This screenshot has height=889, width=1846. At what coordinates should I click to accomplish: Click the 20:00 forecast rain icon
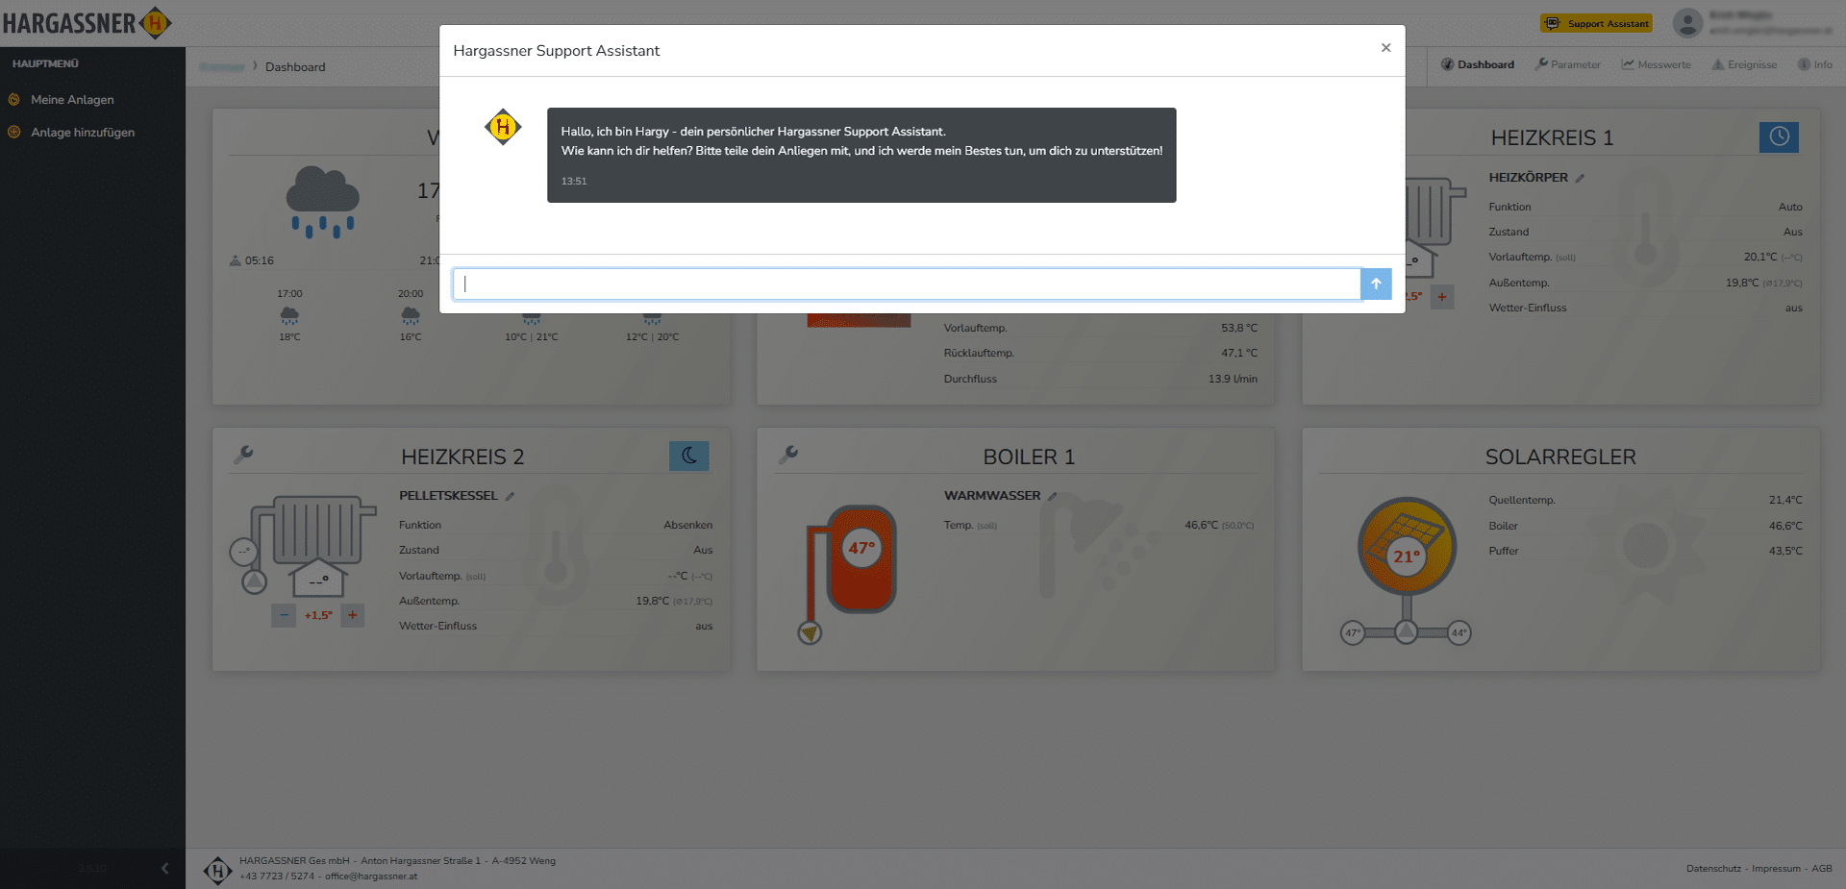point(411,316)
